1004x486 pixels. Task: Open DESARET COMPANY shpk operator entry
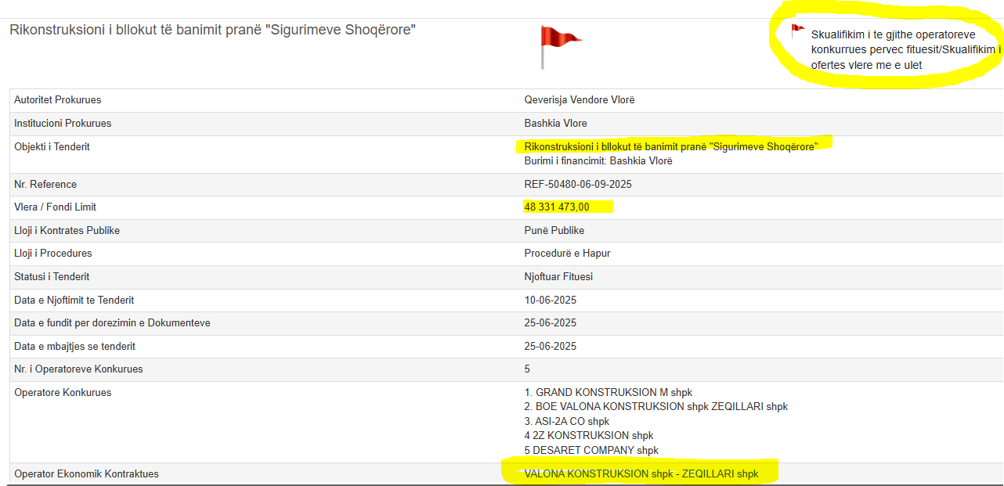[591, 451]
